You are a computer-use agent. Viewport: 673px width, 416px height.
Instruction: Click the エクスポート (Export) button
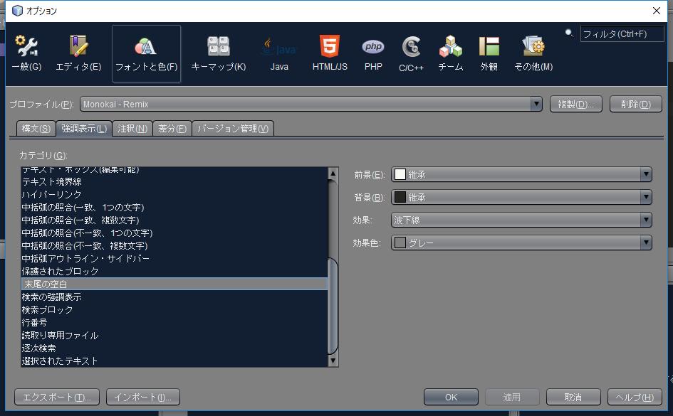click(x=56, y=396)
